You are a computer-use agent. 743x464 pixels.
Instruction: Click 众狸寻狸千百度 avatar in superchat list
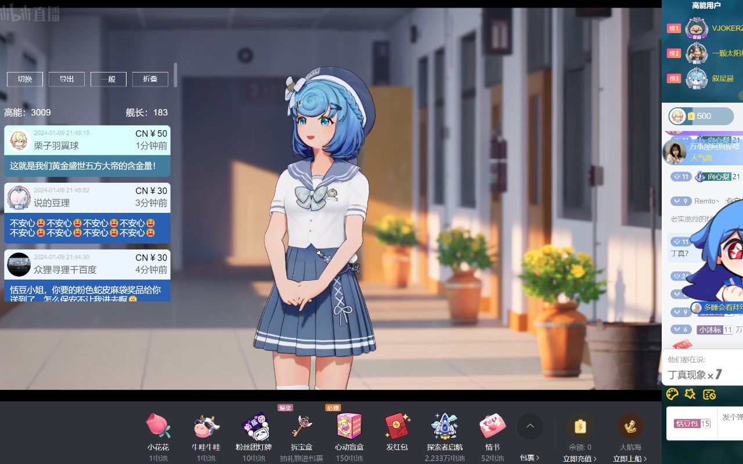pyautogui.click(x=19, y=264)
